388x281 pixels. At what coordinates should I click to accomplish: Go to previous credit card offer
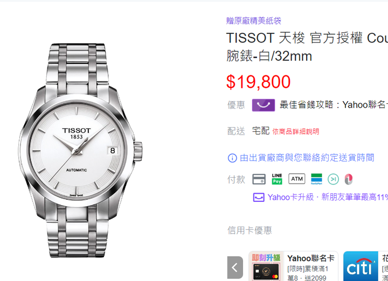tap(235, 268)
